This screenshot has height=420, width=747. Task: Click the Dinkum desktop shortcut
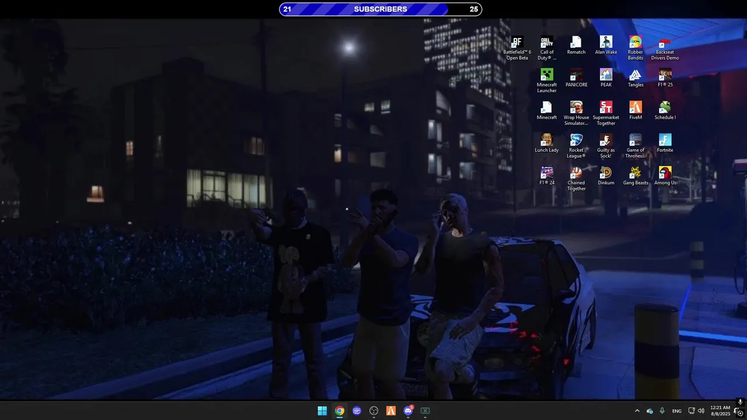coord(606,177)
